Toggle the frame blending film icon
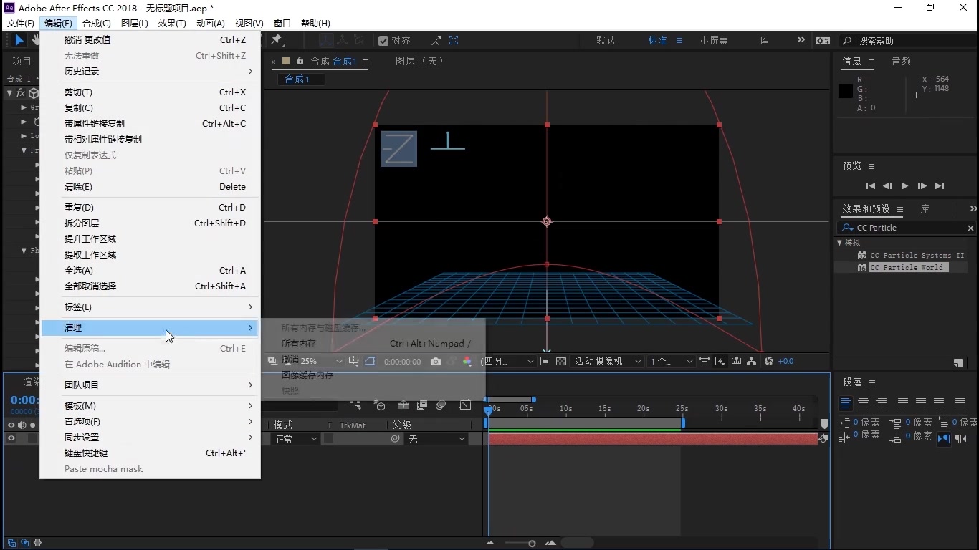Viewport: 979px width, 550px height. coord(422,405)
